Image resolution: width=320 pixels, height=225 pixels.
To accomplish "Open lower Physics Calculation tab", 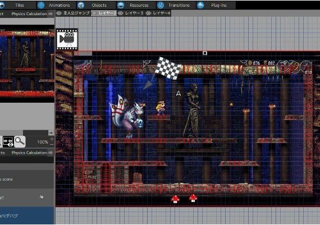I will [29, 153].
